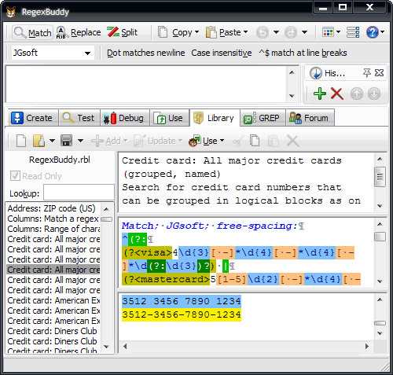This screenshot has height=375, width=393.
Task: Click inside the regex input box
Action: click(147, 84)
